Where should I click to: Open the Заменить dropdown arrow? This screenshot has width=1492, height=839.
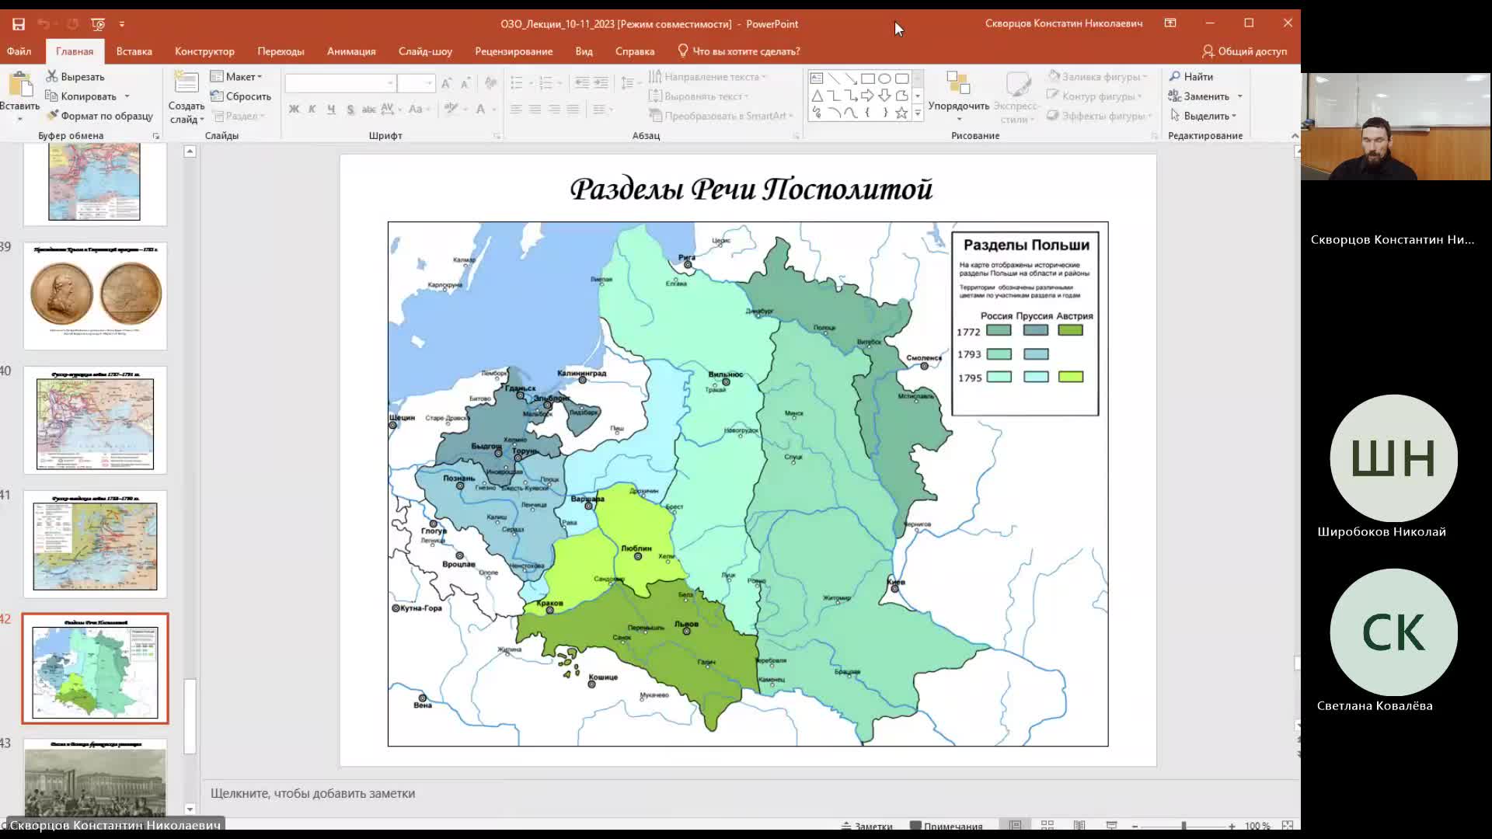1239,96
